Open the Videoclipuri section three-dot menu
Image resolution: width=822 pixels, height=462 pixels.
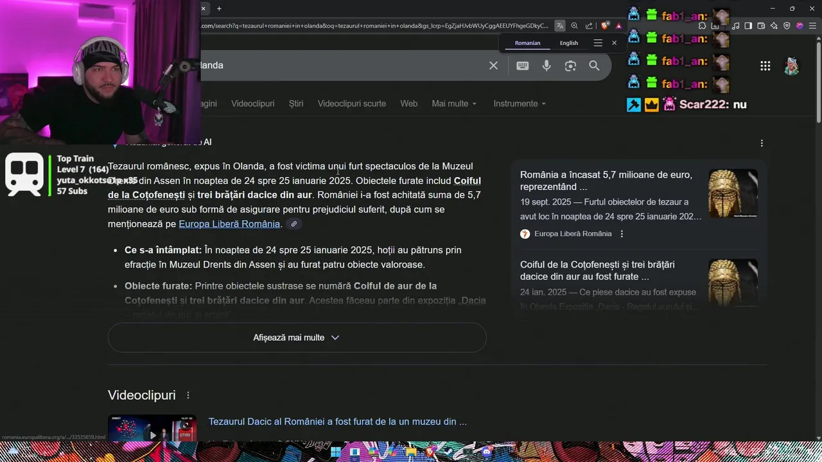click(188, 395)
